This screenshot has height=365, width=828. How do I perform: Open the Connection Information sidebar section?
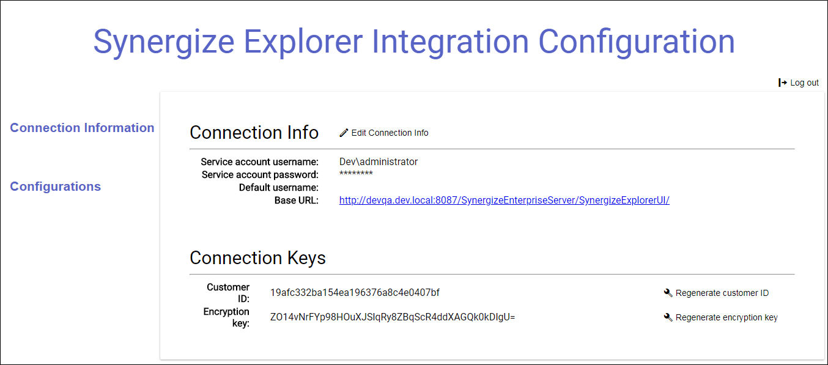(82, 128)
